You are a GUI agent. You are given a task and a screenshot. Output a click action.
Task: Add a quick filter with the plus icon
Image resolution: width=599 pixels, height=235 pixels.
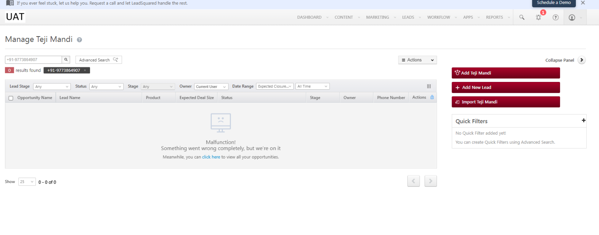584,120
